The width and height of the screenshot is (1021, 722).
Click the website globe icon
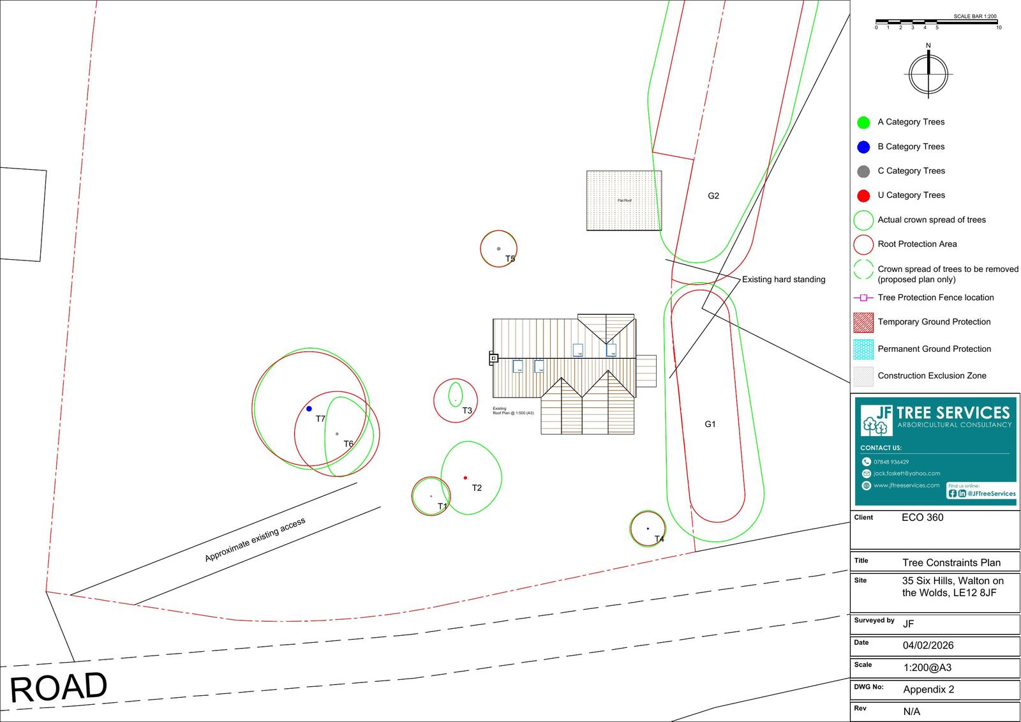click(866, 486)
